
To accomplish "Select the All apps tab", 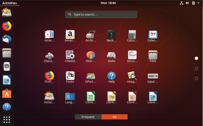I will point(114,117).
